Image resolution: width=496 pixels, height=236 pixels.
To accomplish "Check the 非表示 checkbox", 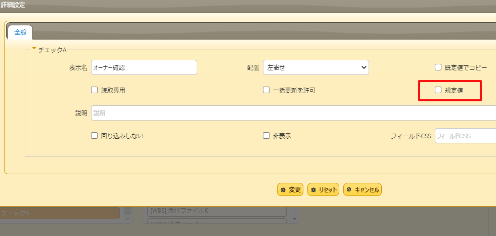I will click(266, 136).
